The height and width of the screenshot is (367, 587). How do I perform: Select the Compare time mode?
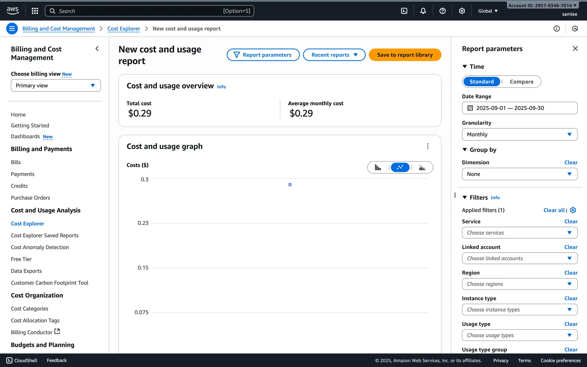click(521, 82)
